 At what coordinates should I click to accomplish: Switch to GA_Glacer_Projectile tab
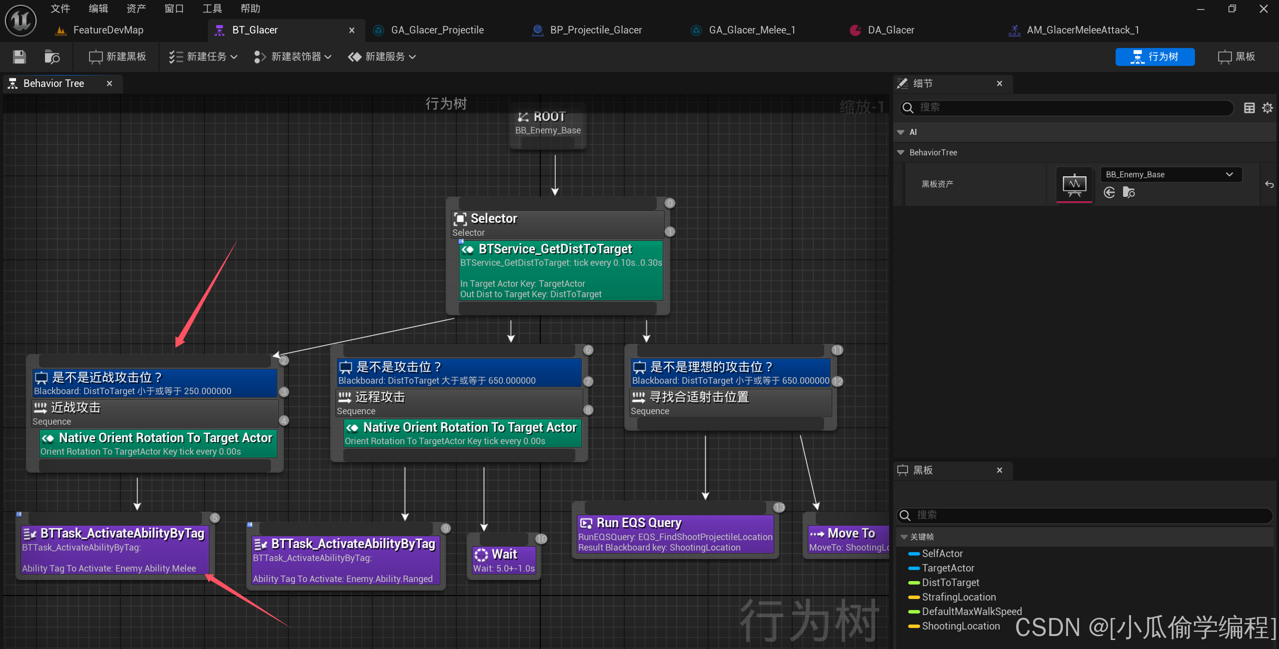click(x=437, y=30)
